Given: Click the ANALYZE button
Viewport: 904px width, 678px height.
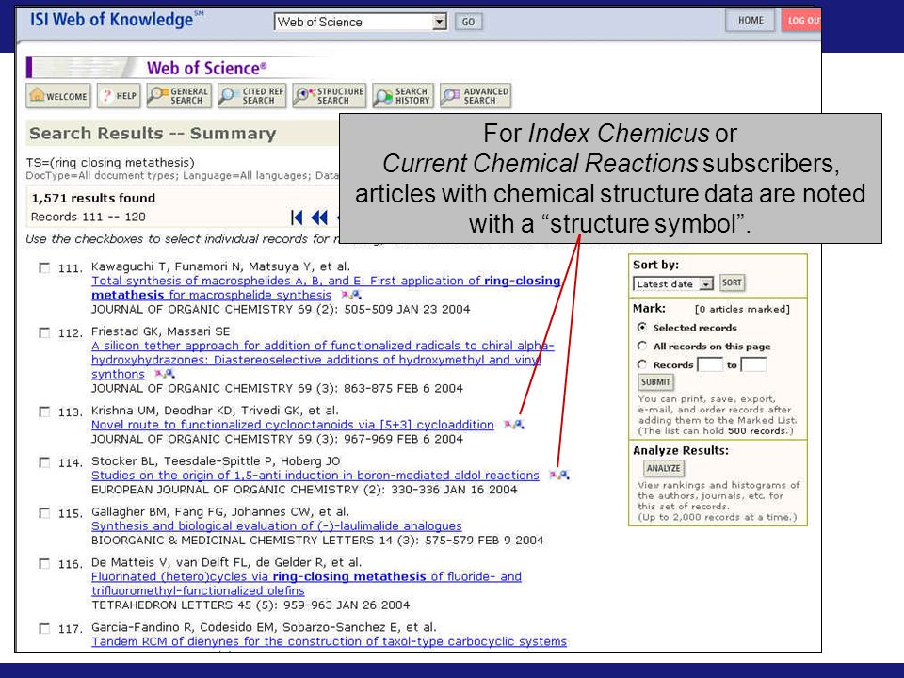Looking at the screenshot, I should tap(663, 468).
